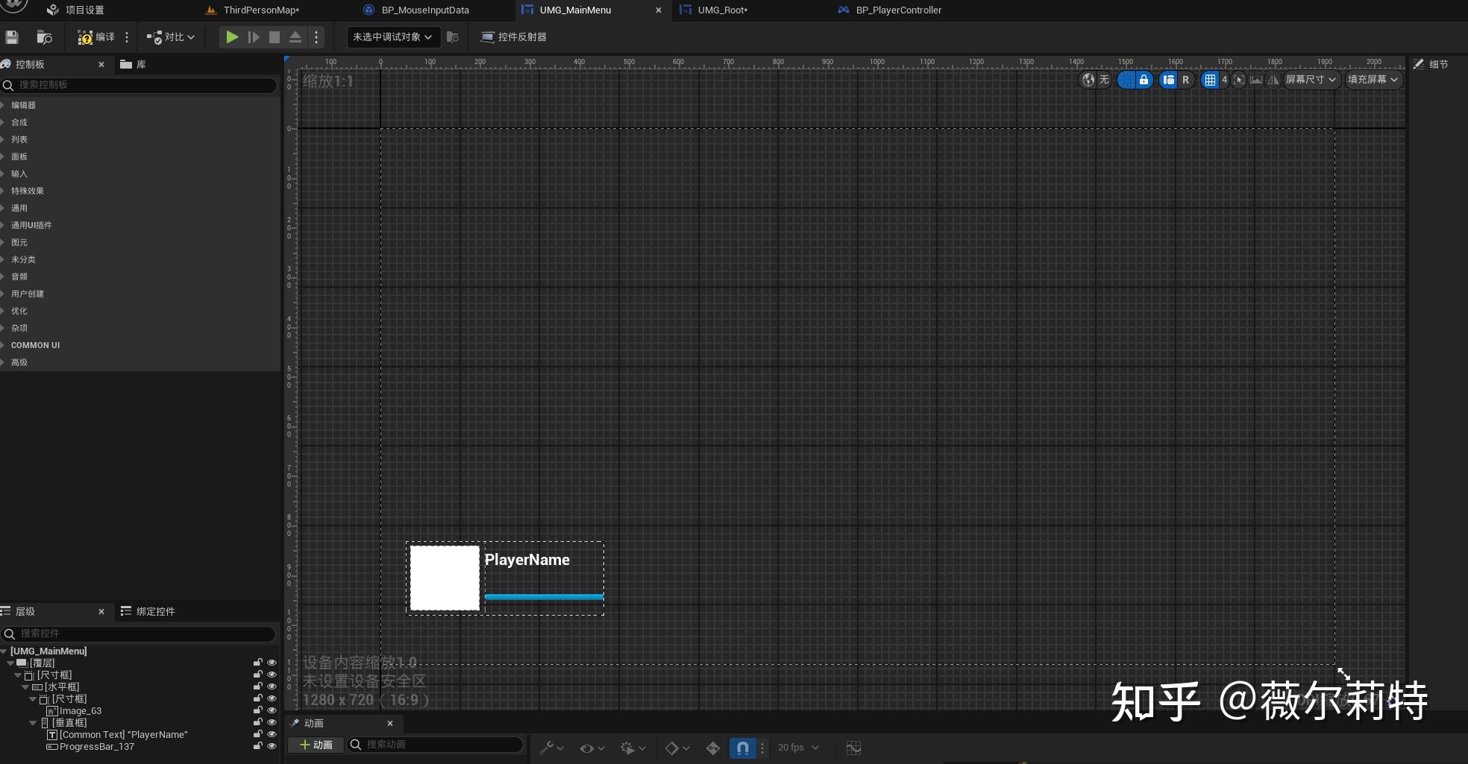Hide Image_63 using its eye icon
This screenshot has height=764, width=1468.
point(272,710)
